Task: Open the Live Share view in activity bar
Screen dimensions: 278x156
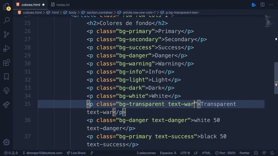Action: pyautogui.click(x=7, y=104)
